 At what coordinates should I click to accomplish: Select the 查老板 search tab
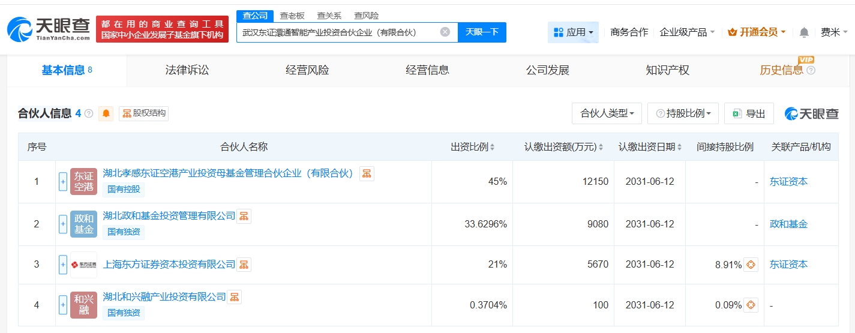[x=292, y=16]
